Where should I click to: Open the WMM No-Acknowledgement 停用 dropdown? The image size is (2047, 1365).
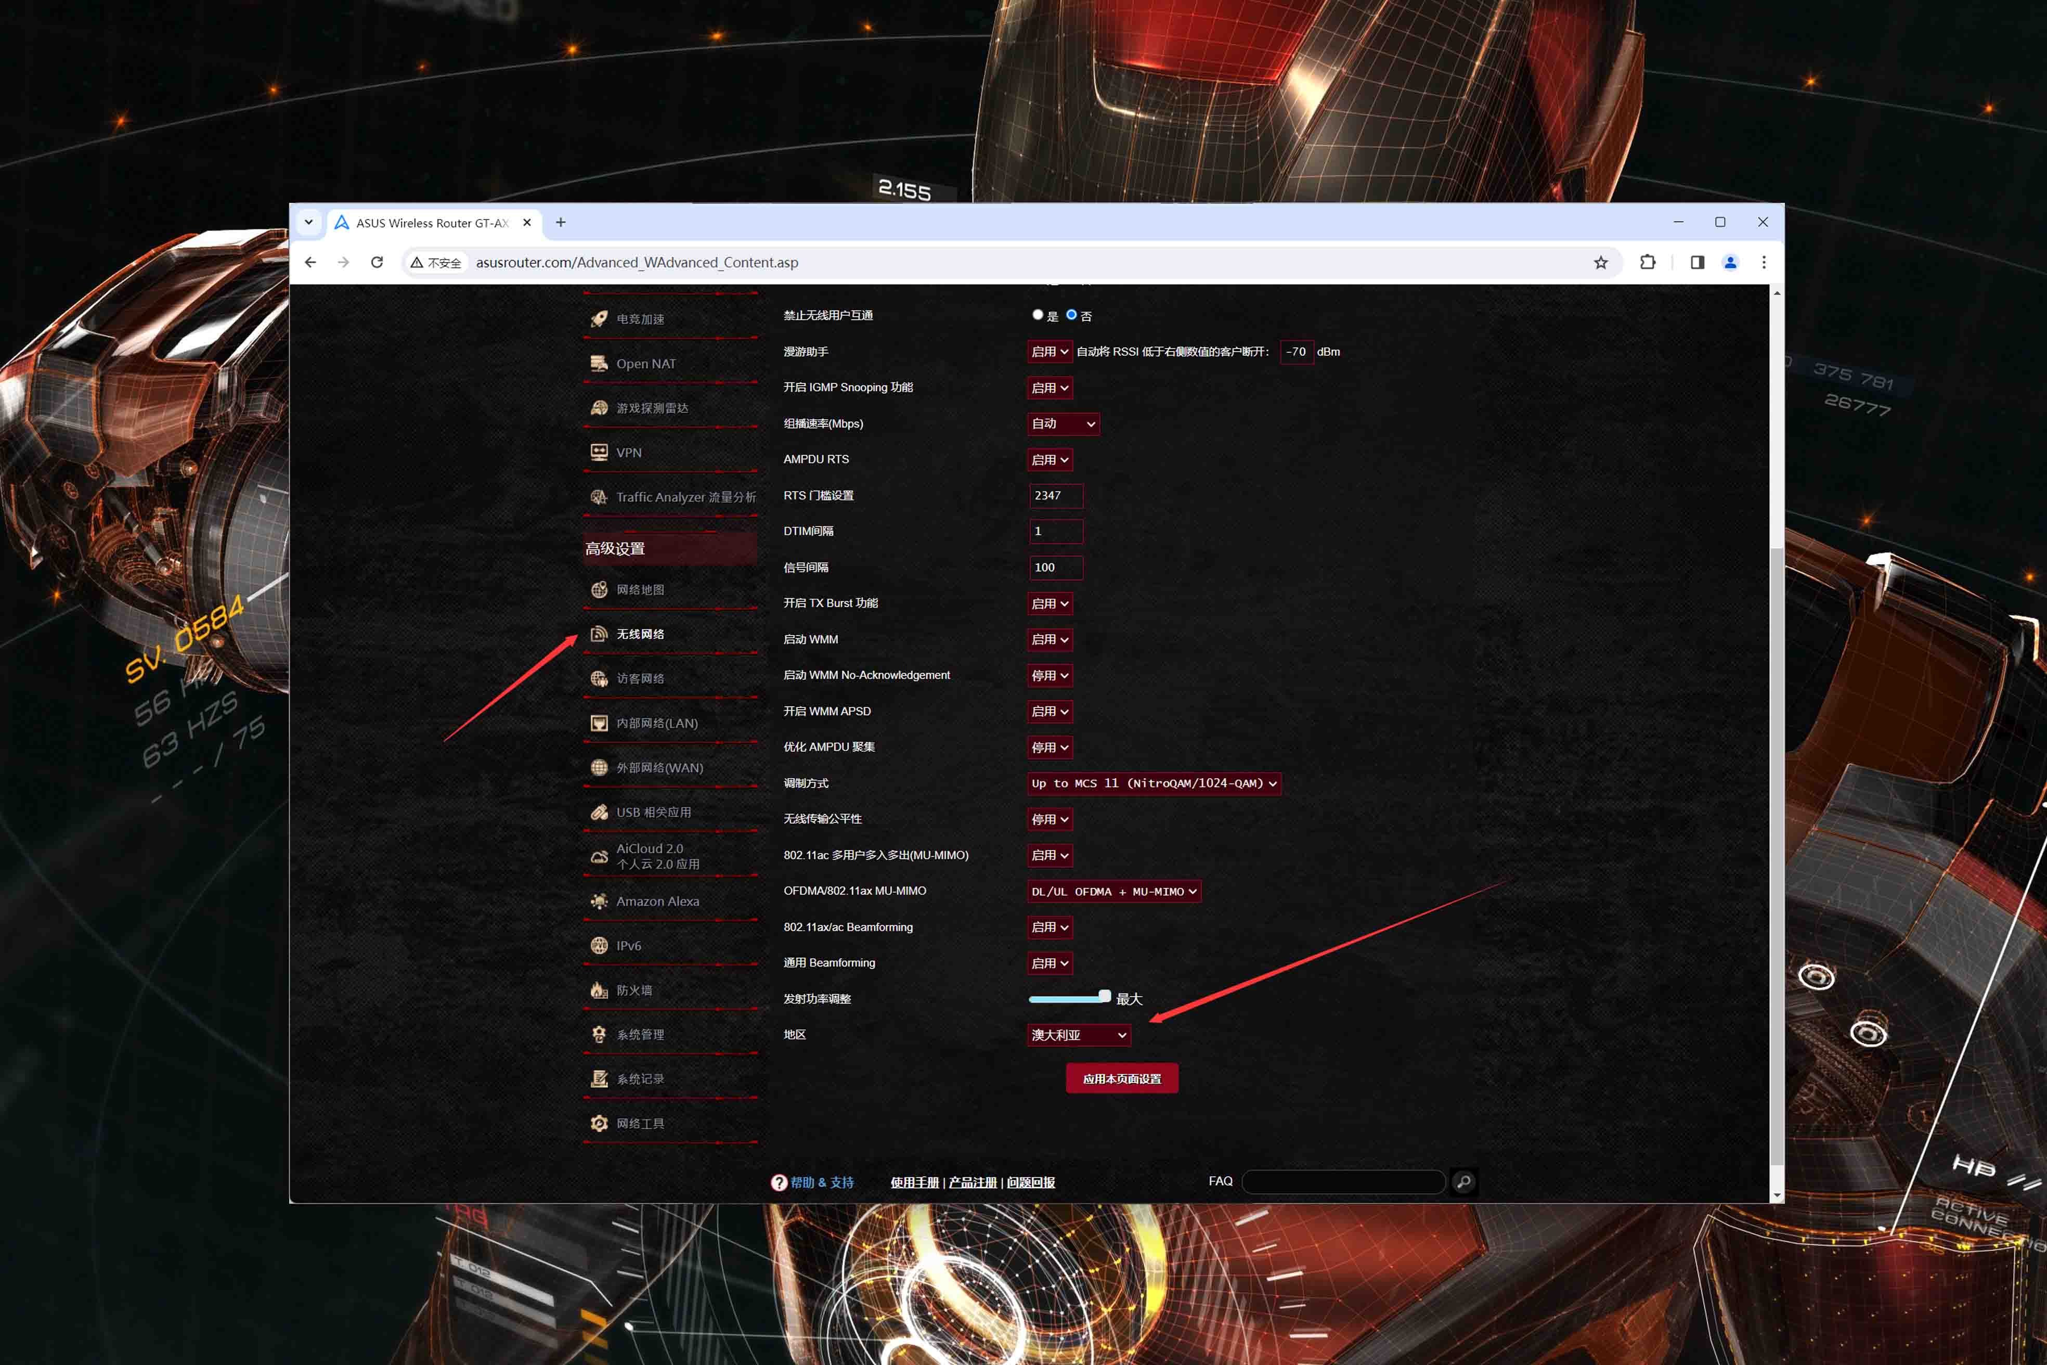pos(1050,676)
